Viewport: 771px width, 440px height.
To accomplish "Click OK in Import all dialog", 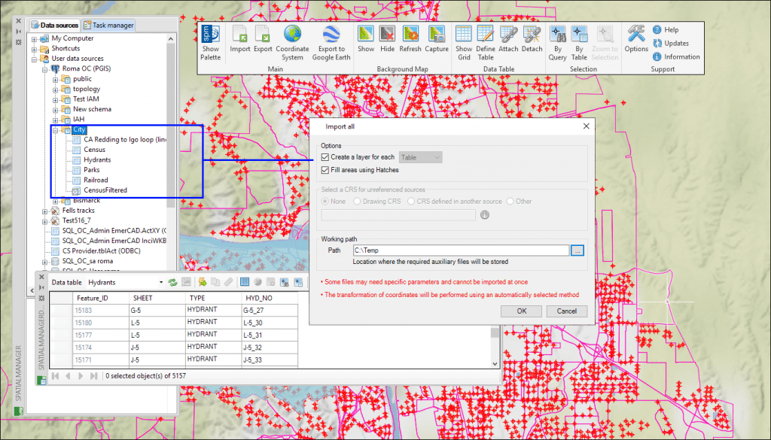I will pos(522,311).
